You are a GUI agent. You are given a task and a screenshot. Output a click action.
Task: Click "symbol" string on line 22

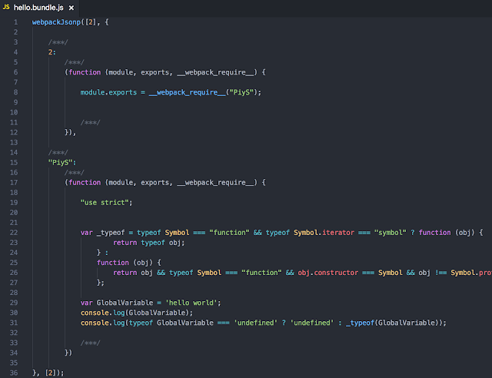coord(390,233)
